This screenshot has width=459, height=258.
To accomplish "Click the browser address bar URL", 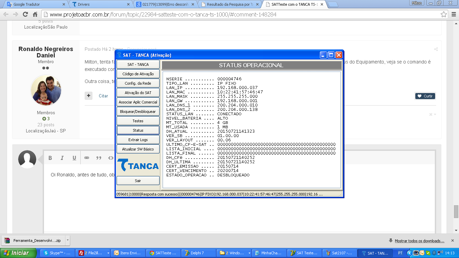I will [x=163, y=14].
